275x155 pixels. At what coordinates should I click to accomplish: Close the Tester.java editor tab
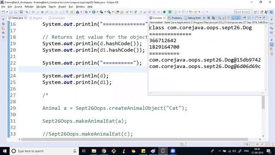tap(26, 18)
